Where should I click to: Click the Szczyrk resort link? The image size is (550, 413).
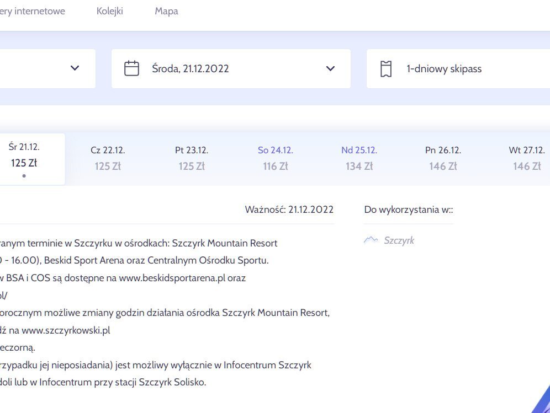399,240
